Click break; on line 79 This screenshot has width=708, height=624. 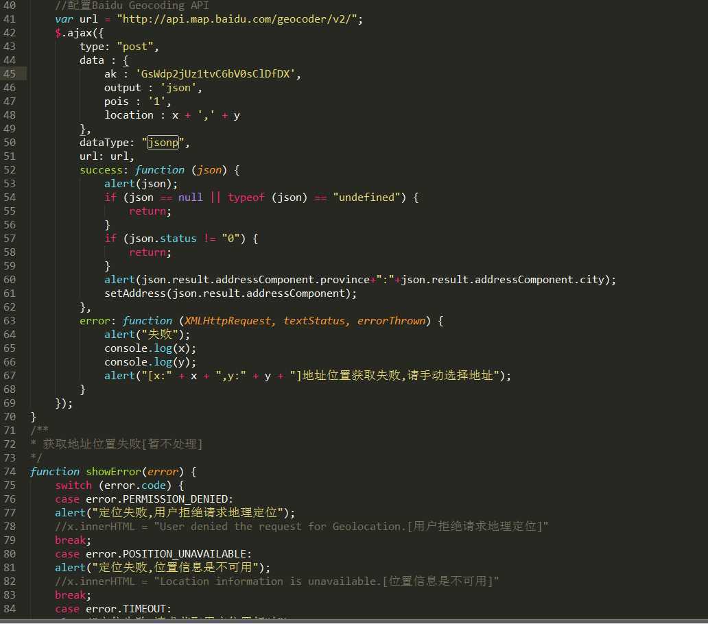pos(73,540)
